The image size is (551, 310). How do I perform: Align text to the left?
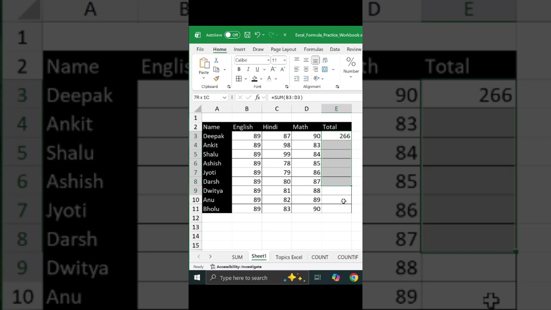297,69
